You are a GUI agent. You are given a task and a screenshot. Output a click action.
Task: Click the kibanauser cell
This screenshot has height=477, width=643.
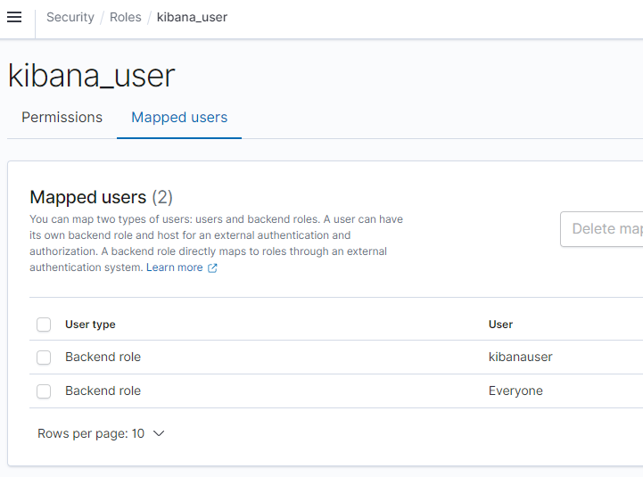(x=521, y=357)
